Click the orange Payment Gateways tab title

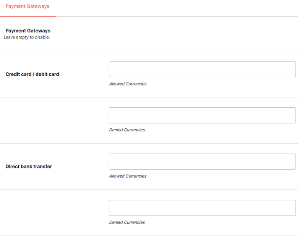pos(28,6)
